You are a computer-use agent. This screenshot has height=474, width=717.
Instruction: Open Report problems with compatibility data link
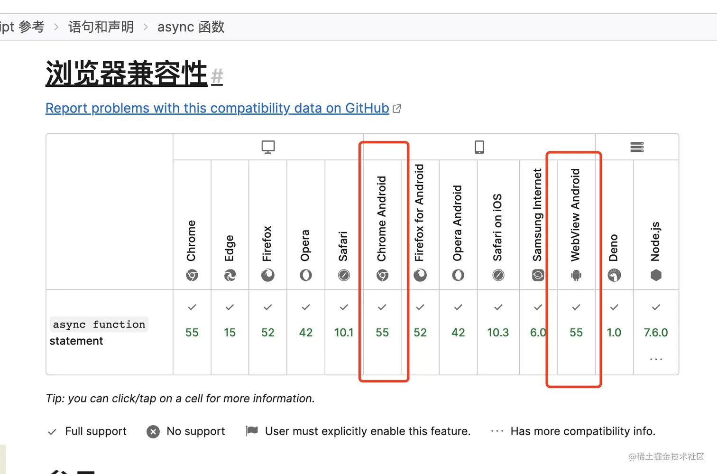point(217,108)
